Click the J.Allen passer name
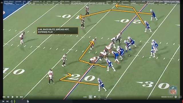This screenshot has width=183, height=103. (x=133, y=3)
